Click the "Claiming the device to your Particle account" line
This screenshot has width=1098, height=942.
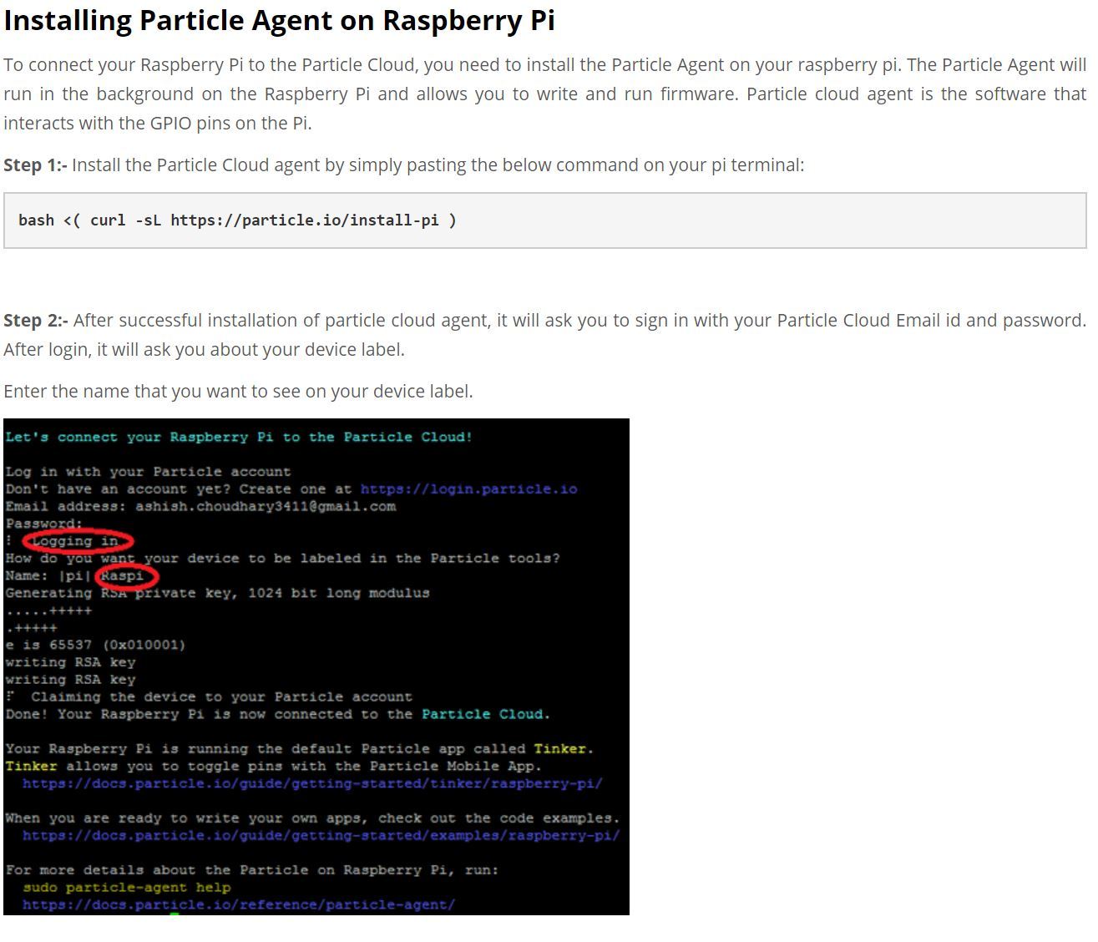(221, 696)
